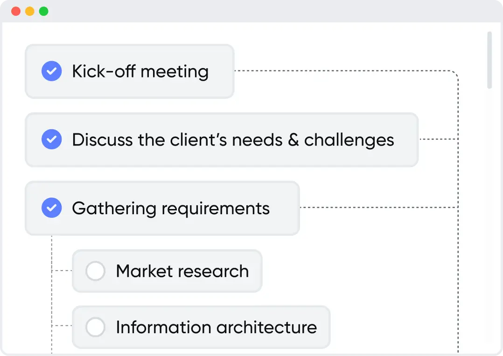The height and width of the screenshot is (356, 503).
Task: Click the dashed branch leading to Market research
Action: click(x=62, y=271)
